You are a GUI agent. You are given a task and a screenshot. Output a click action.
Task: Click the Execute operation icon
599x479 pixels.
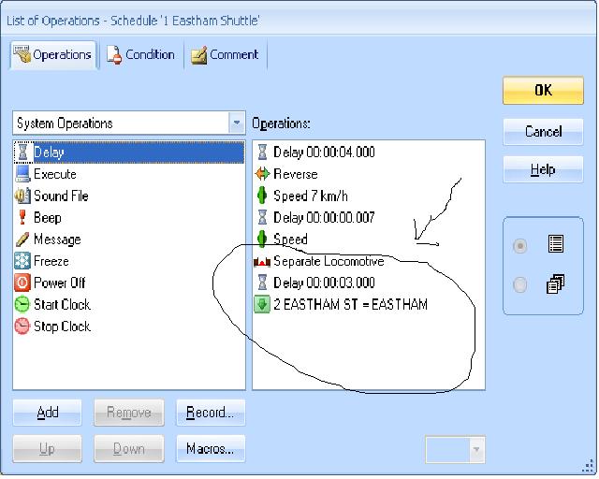click(x=22, y=174)
